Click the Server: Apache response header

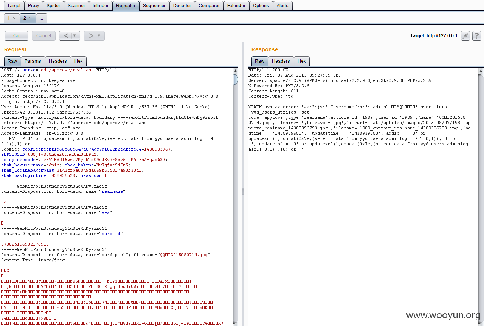340,81
